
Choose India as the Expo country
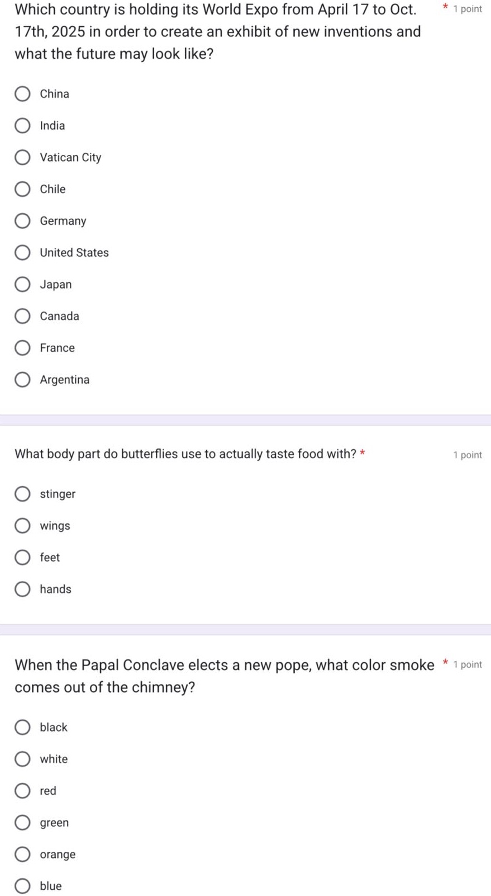point(22,126)
